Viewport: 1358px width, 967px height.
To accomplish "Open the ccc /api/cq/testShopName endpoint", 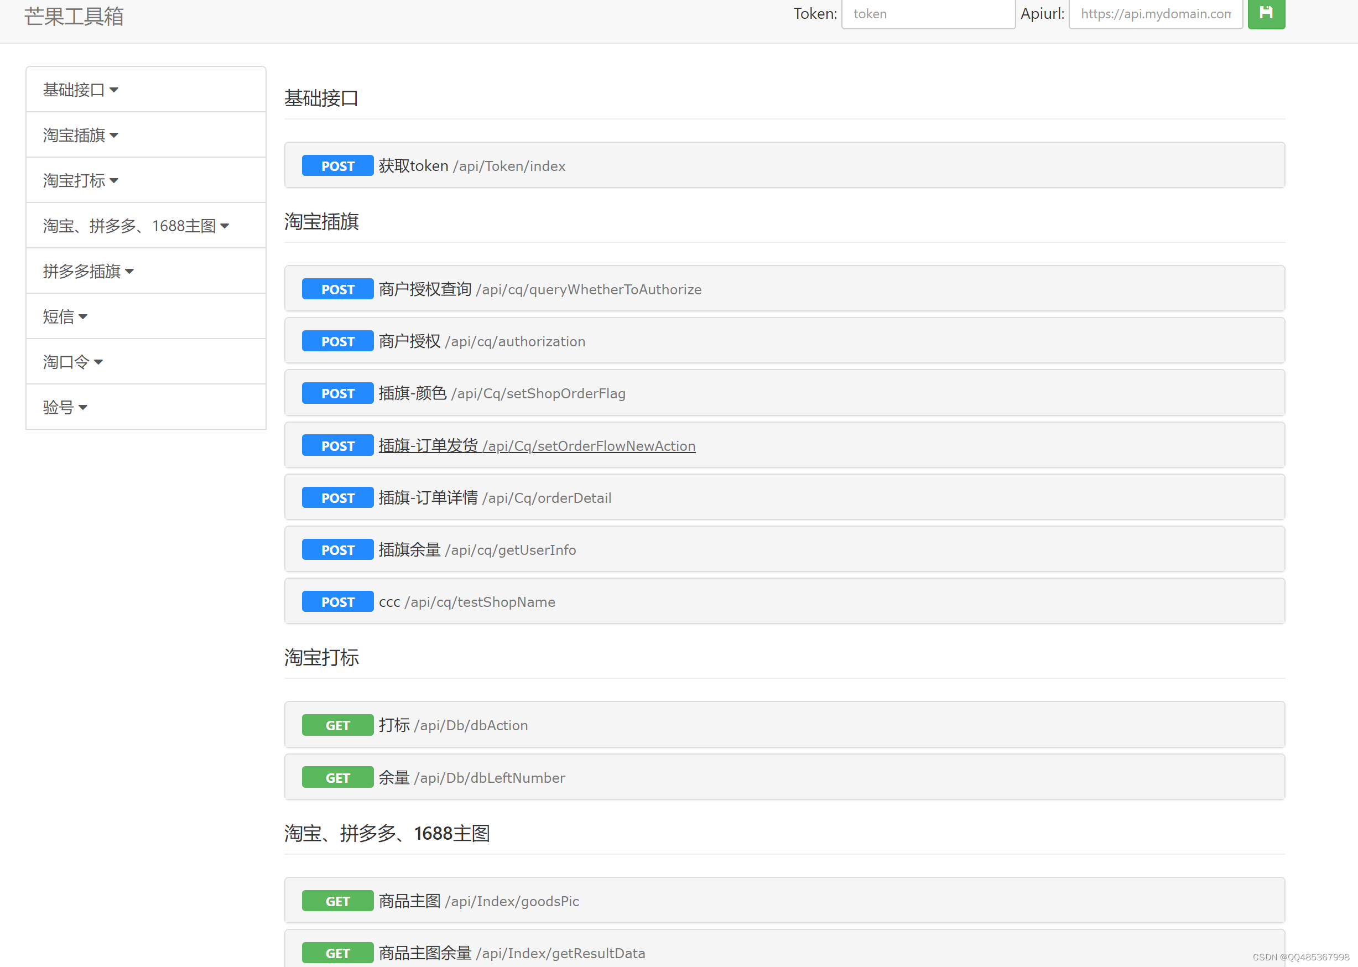I will point(467,602).
